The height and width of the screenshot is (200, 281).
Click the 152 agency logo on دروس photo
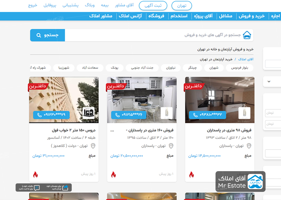point(89,113)
